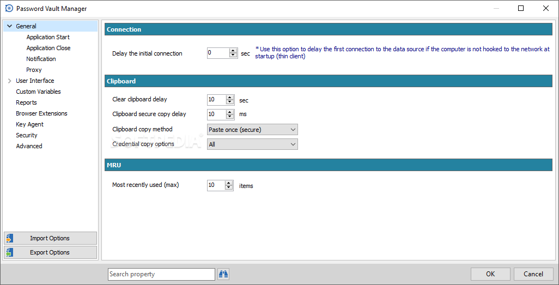This screenshot has height=285, width=559.
Task: Select the User Interface category
Action: tap(35, 81)
